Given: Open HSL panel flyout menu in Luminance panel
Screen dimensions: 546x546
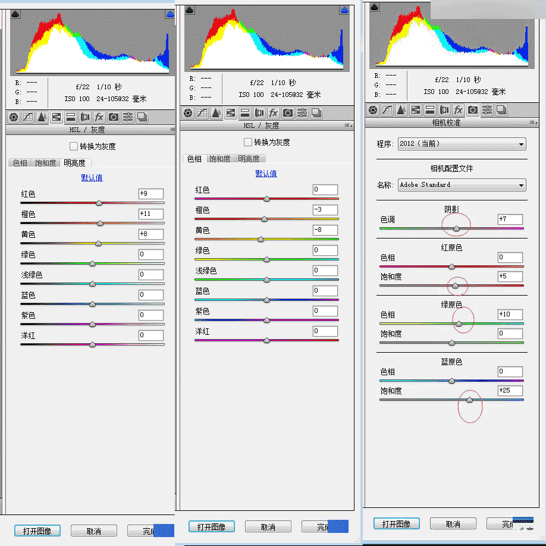Looking at the screenshot, I should [x=172, y=130].
